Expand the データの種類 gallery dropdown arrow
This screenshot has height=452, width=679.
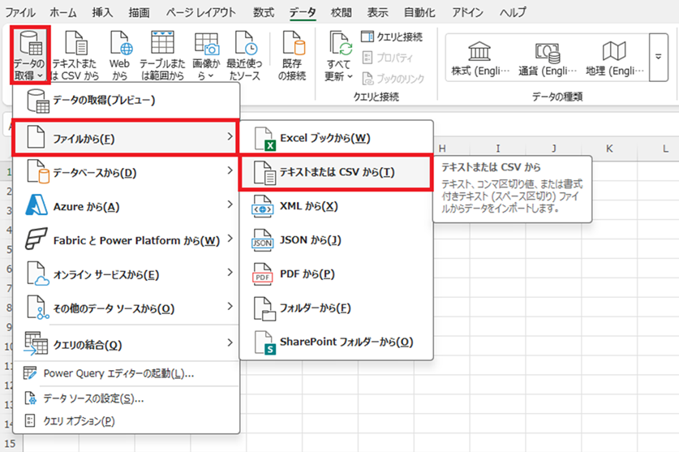click(x=659, y=58)
